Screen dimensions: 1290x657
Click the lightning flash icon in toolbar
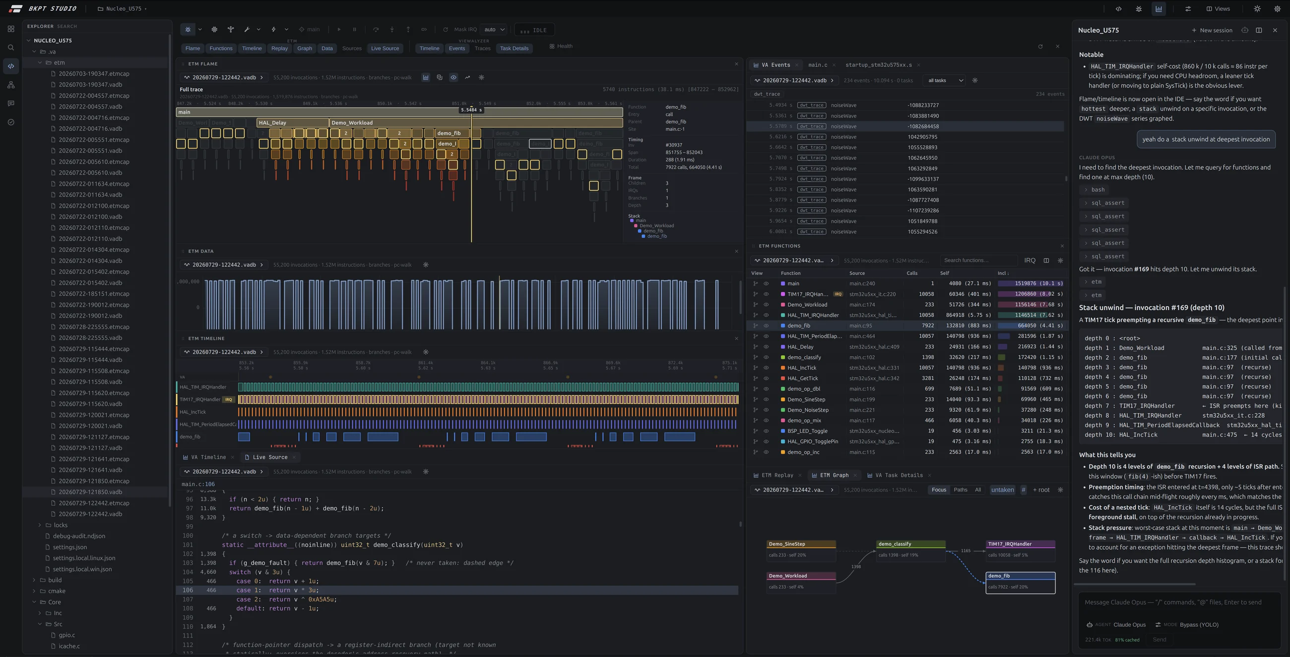[273, 30]
